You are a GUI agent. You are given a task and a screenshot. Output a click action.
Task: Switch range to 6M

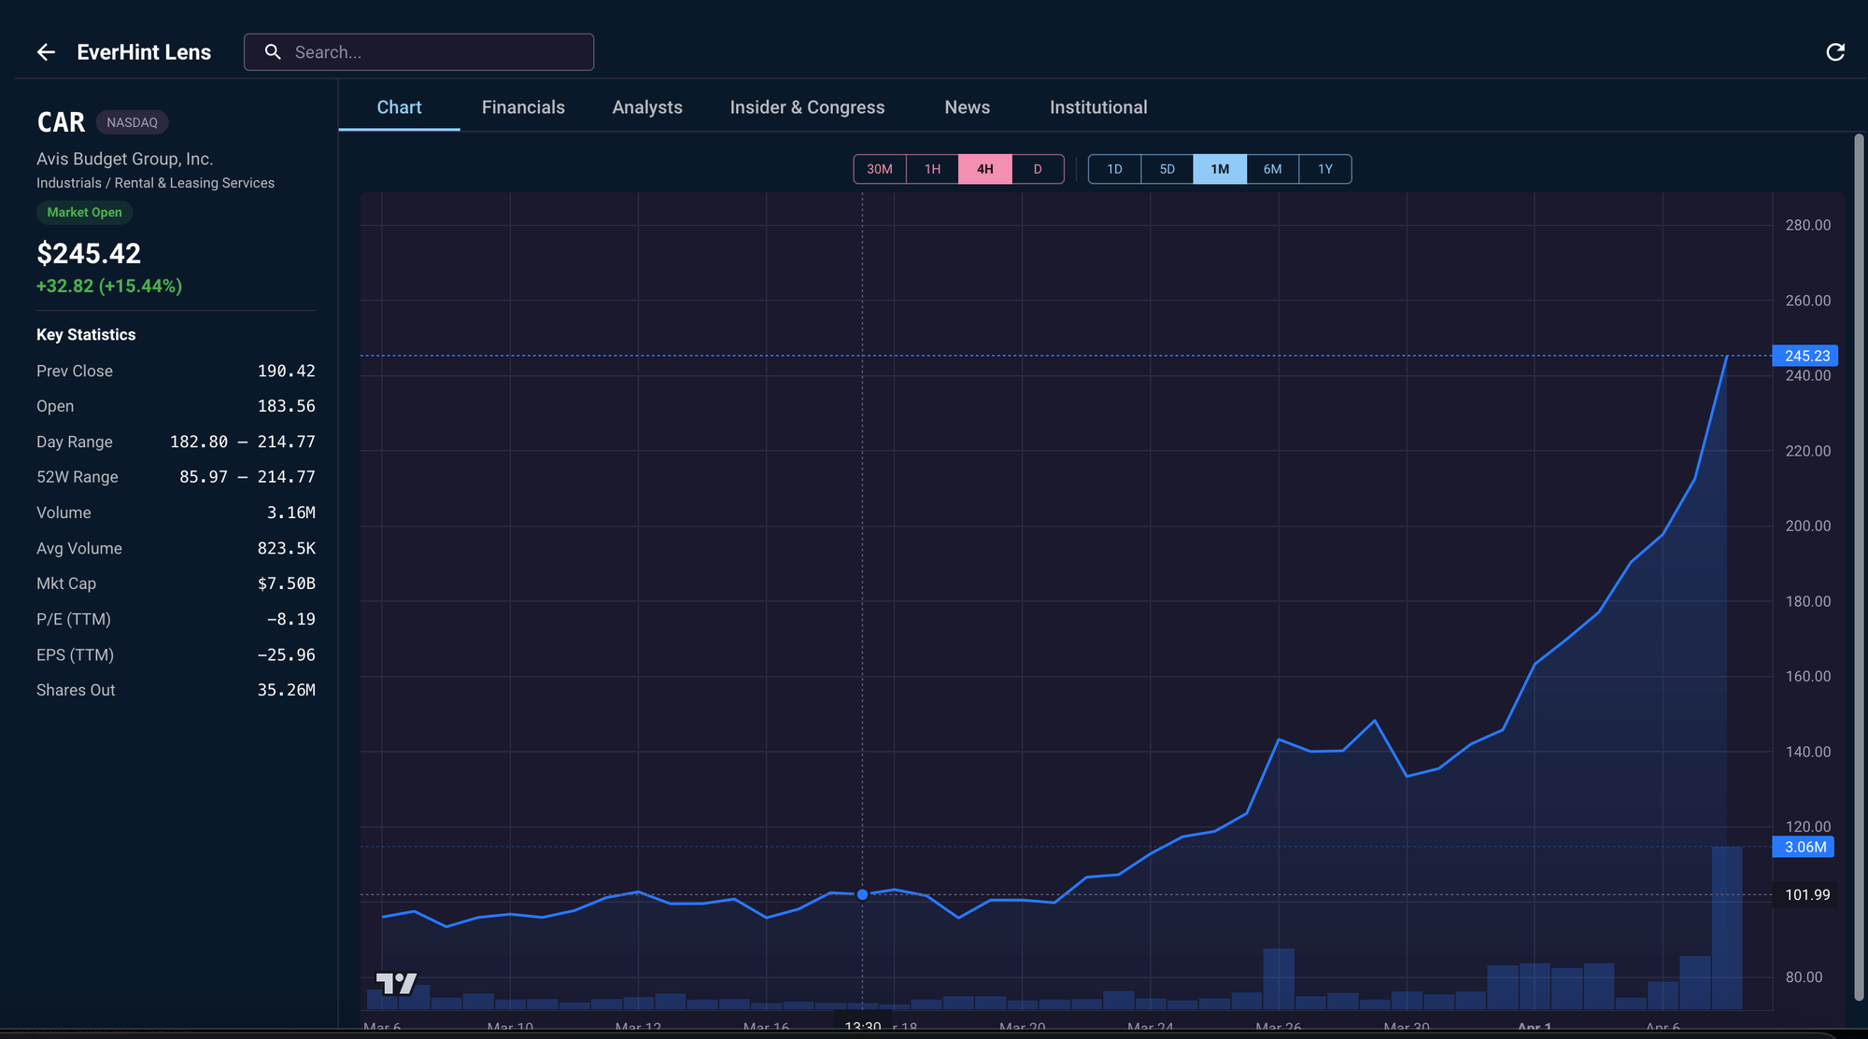pyautogui.click(x=1272, y=169)
